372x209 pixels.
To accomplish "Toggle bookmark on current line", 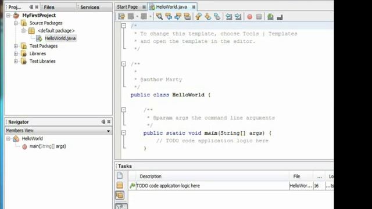I will (217, 16).
